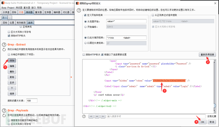This screenshot has width=219, height=127.
Task: Open the Project menu
Action: 11,8
